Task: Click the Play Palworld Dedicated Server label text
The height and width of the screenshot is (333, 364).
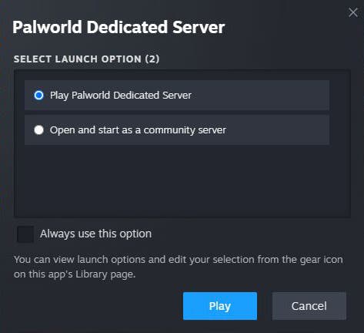Action: click(x=121, y=96)
